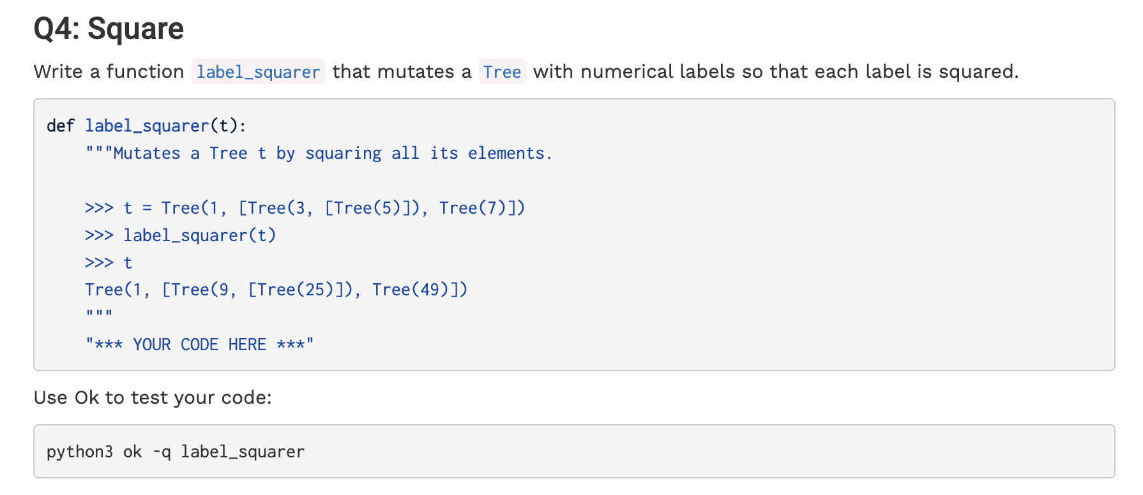
Task: Click the closing triple quotes of the docstring
Action: click(99, 314)
